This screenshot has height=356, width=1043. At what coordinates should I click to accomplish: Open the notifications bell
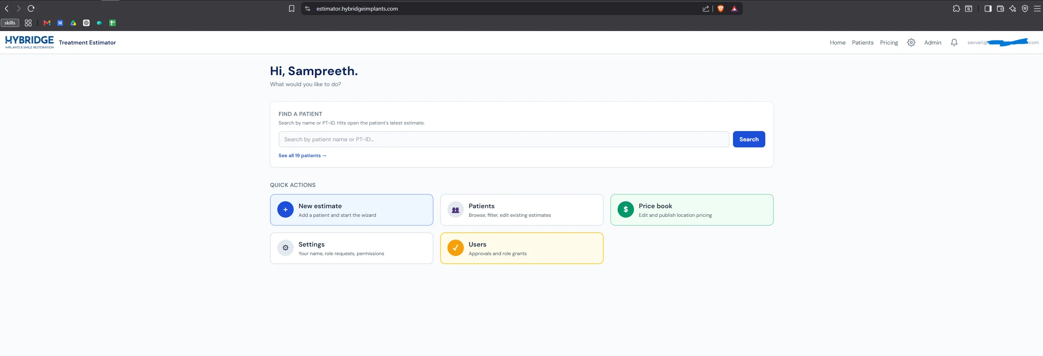point(954,42)
